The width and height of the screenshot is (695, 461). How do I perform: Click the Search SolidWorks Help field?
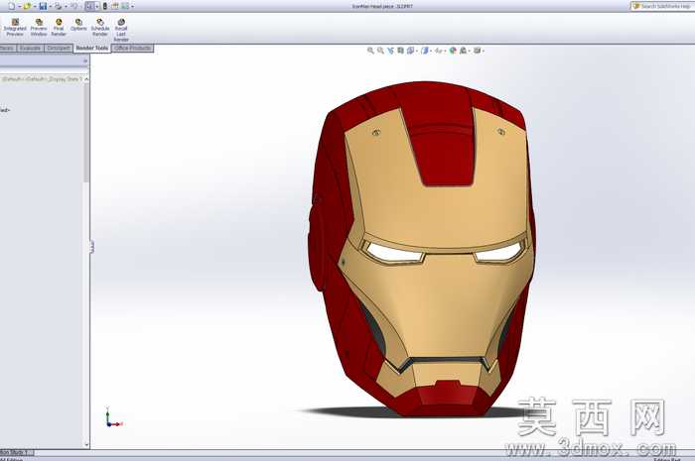(x=662, y=6)
